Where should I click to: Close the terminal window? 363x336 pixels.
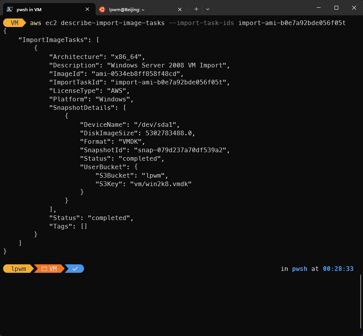[354, 8]
